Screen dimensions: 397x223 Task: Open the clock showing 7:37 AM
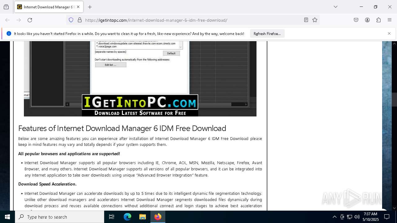371,217
